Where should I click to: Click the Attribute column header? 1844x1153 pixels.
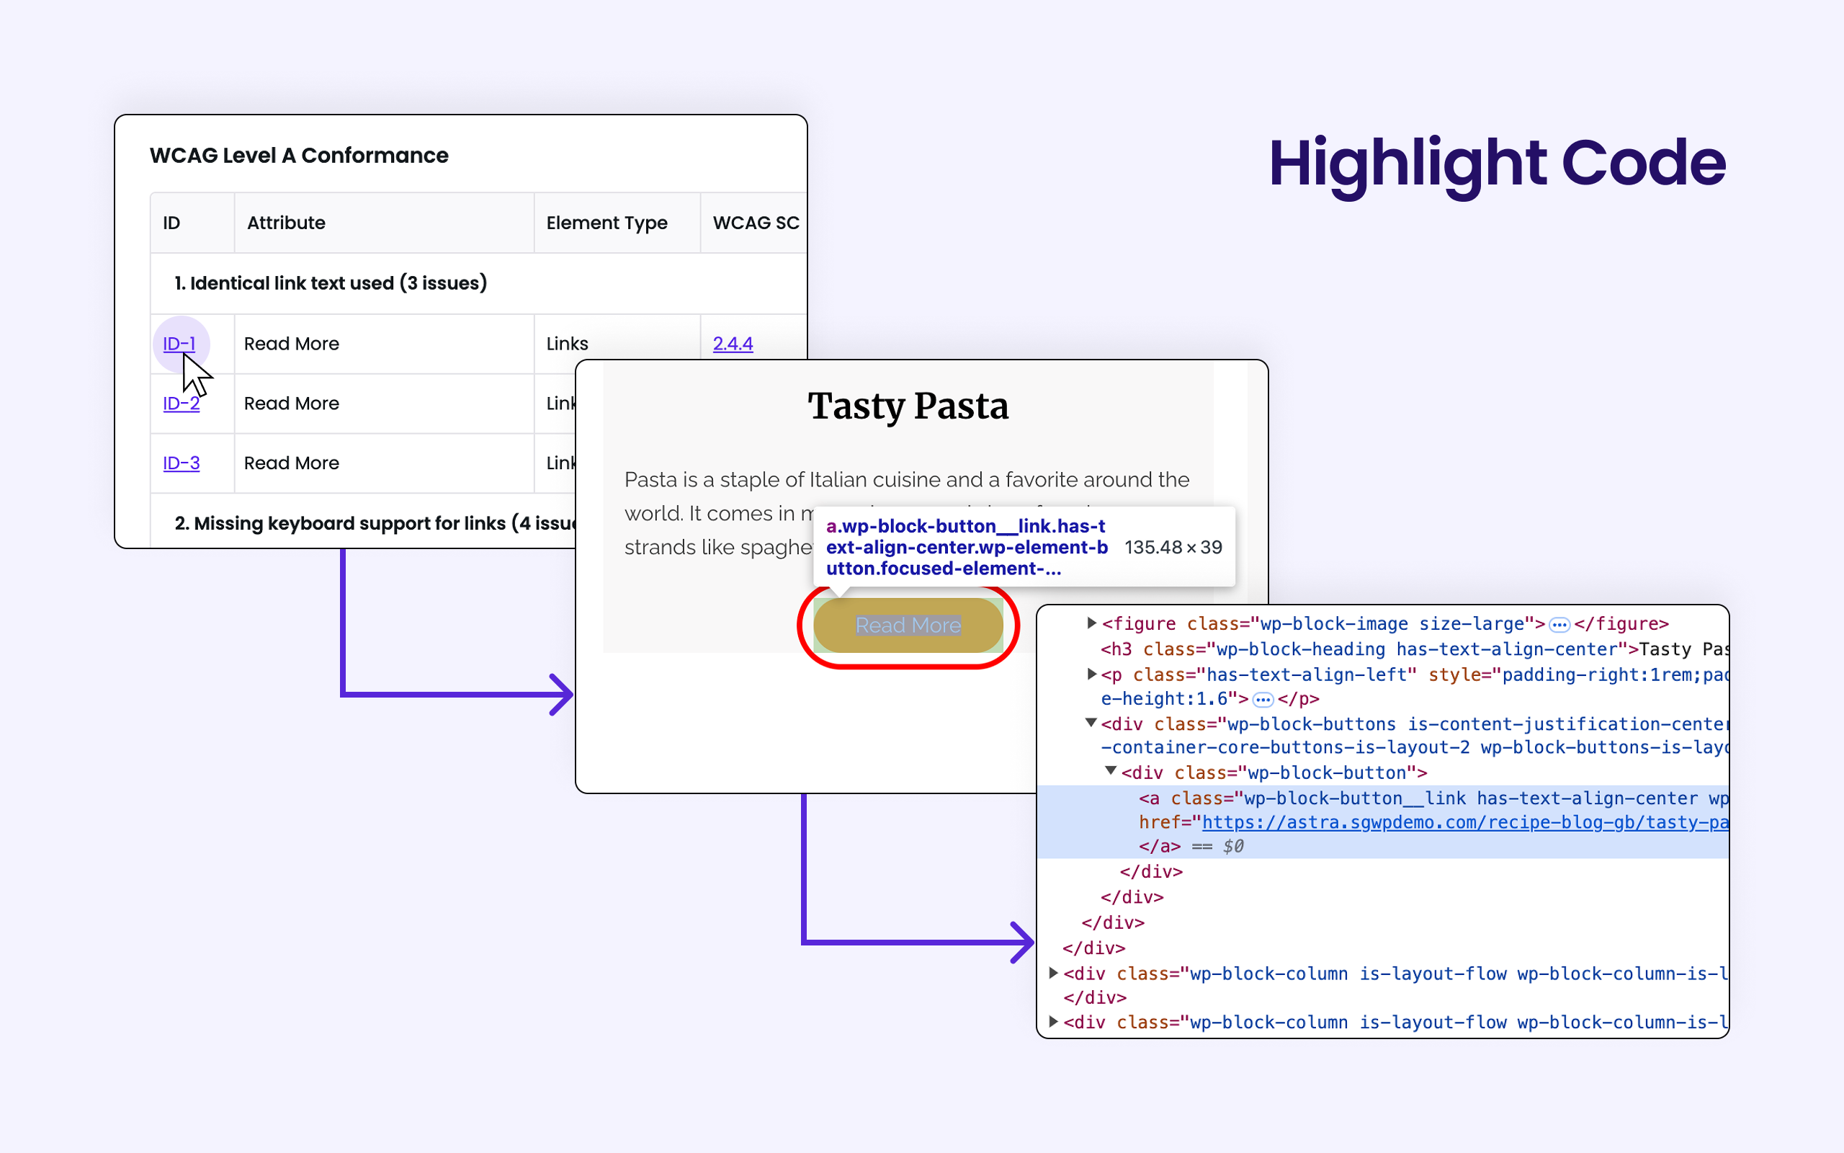tap(286, 223)
